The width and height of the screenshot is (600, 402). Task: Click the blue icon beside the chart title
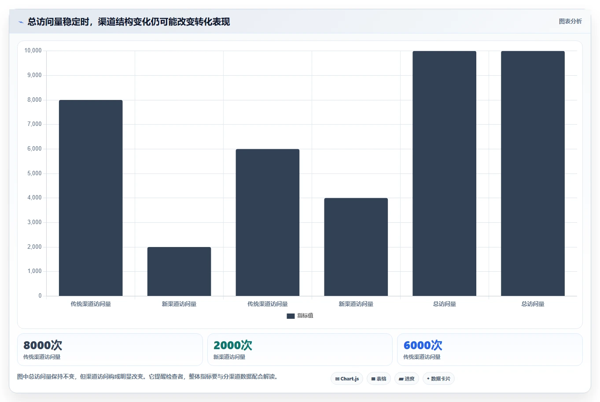[21, 22]
